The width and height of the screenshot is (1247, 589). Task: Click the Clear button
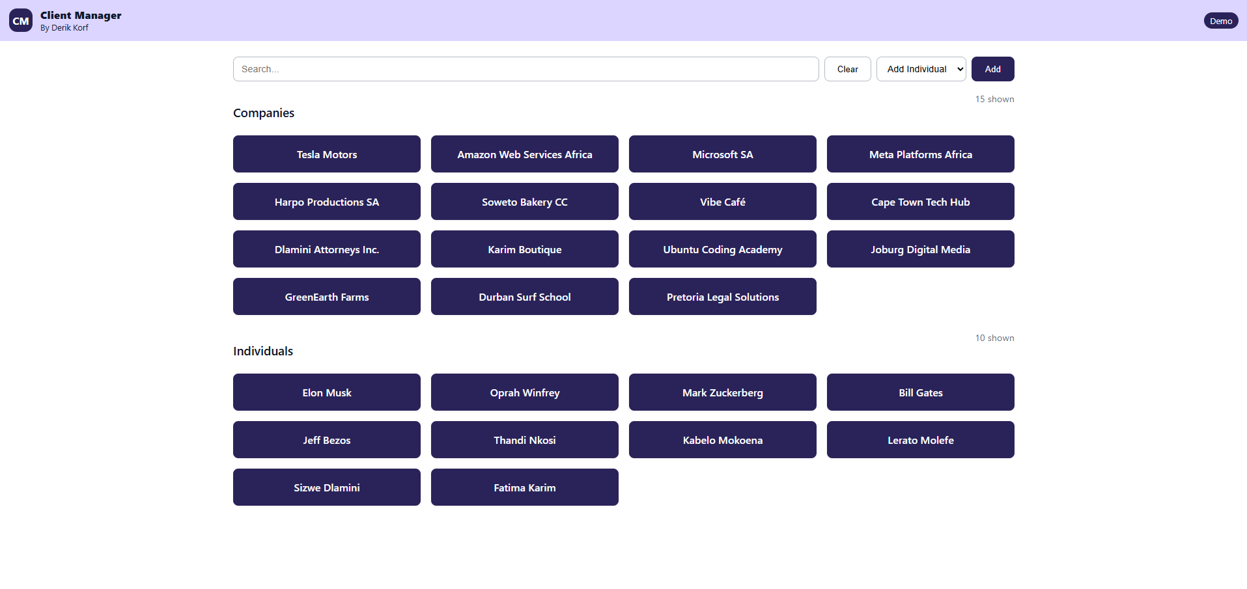(848, 69)
